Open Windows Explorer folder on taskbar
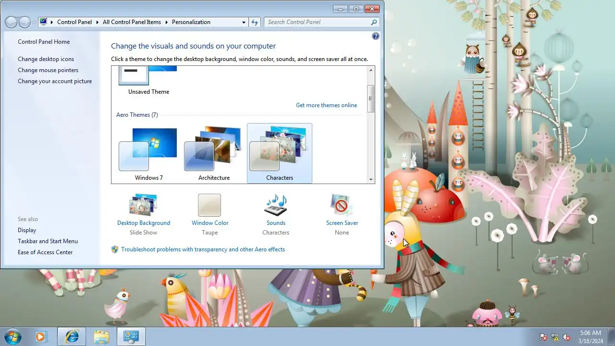This screenshot has height=346, width=615. coord(101,337)
